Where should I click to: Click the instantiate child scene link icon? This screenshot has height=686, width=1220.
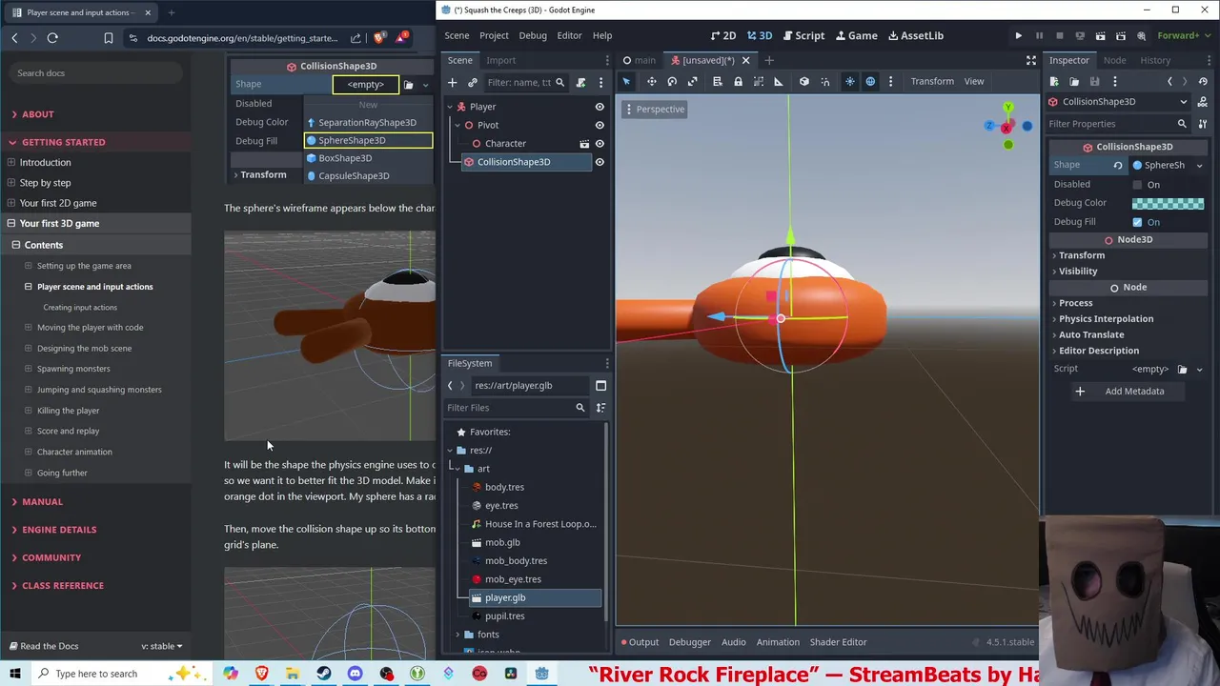(473, 82)
